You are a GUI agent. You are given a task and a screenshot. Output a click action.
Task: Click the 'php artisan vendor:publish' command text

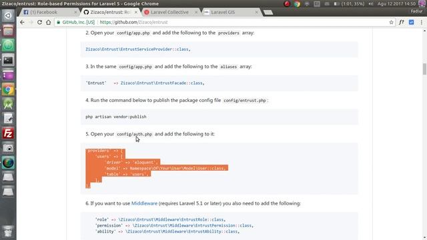click(x=116, y=117)
